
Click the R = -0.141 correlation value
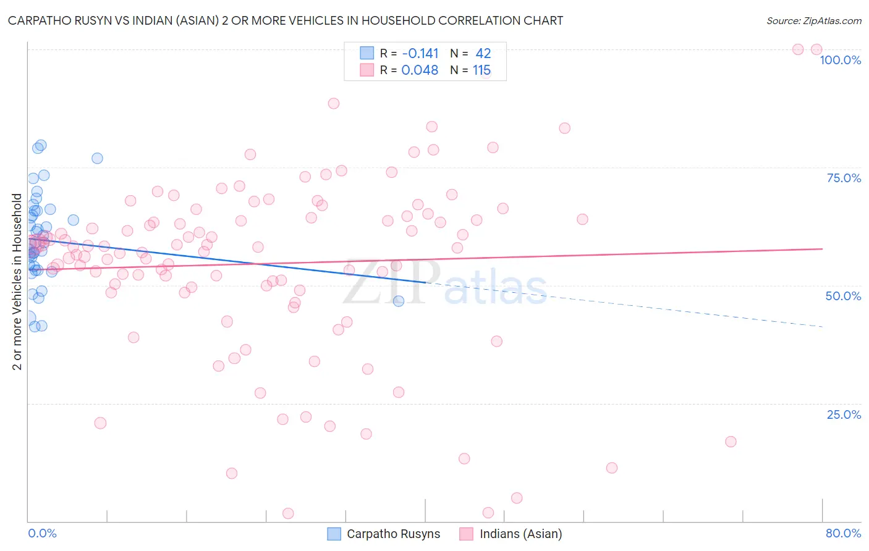click(409, 53)
